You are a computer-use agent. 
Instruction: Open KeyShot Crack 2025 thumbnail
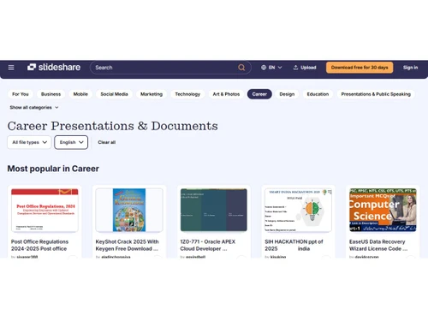(129, 210)
